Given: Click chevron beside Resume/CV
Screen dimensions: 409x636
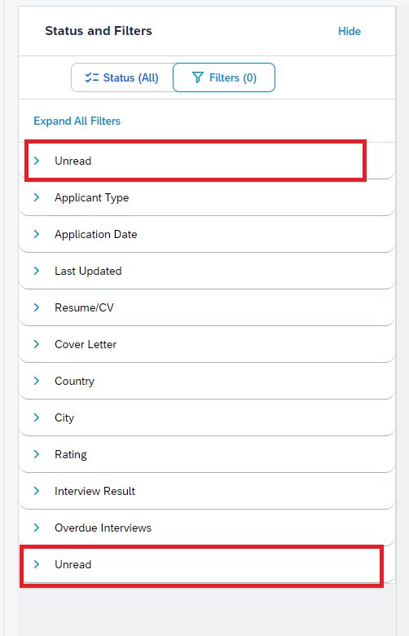Looking at the screenshot, I should 37,307.
